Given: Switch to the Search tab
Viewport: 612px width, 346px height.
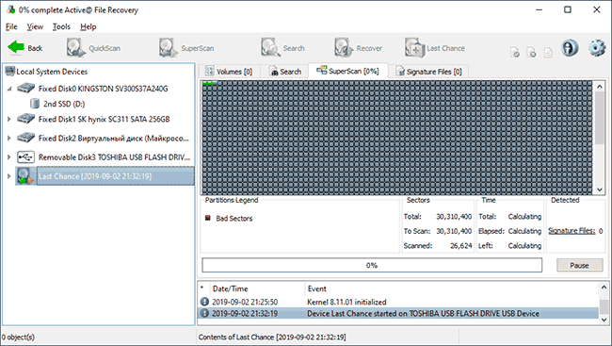Looking at the screenshot, I should pos(285,72).
